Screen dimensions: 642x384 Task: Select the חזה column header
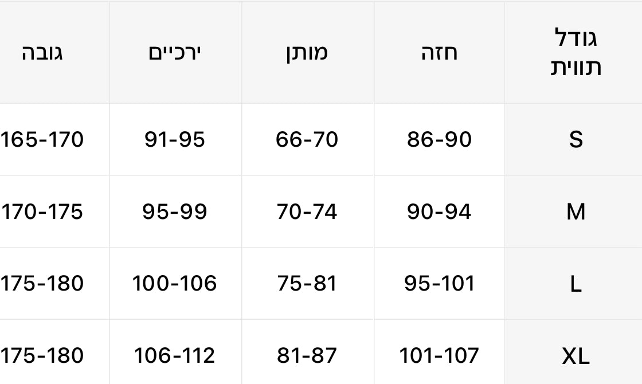point(439,53)
